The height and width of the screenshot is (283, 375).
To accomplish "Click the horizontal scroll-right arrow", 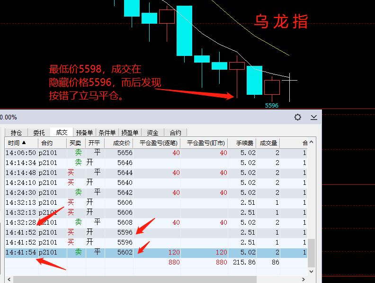I will [x=303, y=279].
